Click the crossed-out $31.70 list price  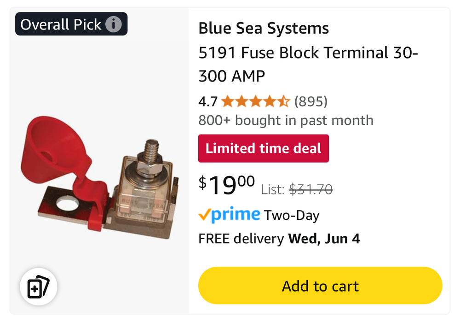coord(310,189)
